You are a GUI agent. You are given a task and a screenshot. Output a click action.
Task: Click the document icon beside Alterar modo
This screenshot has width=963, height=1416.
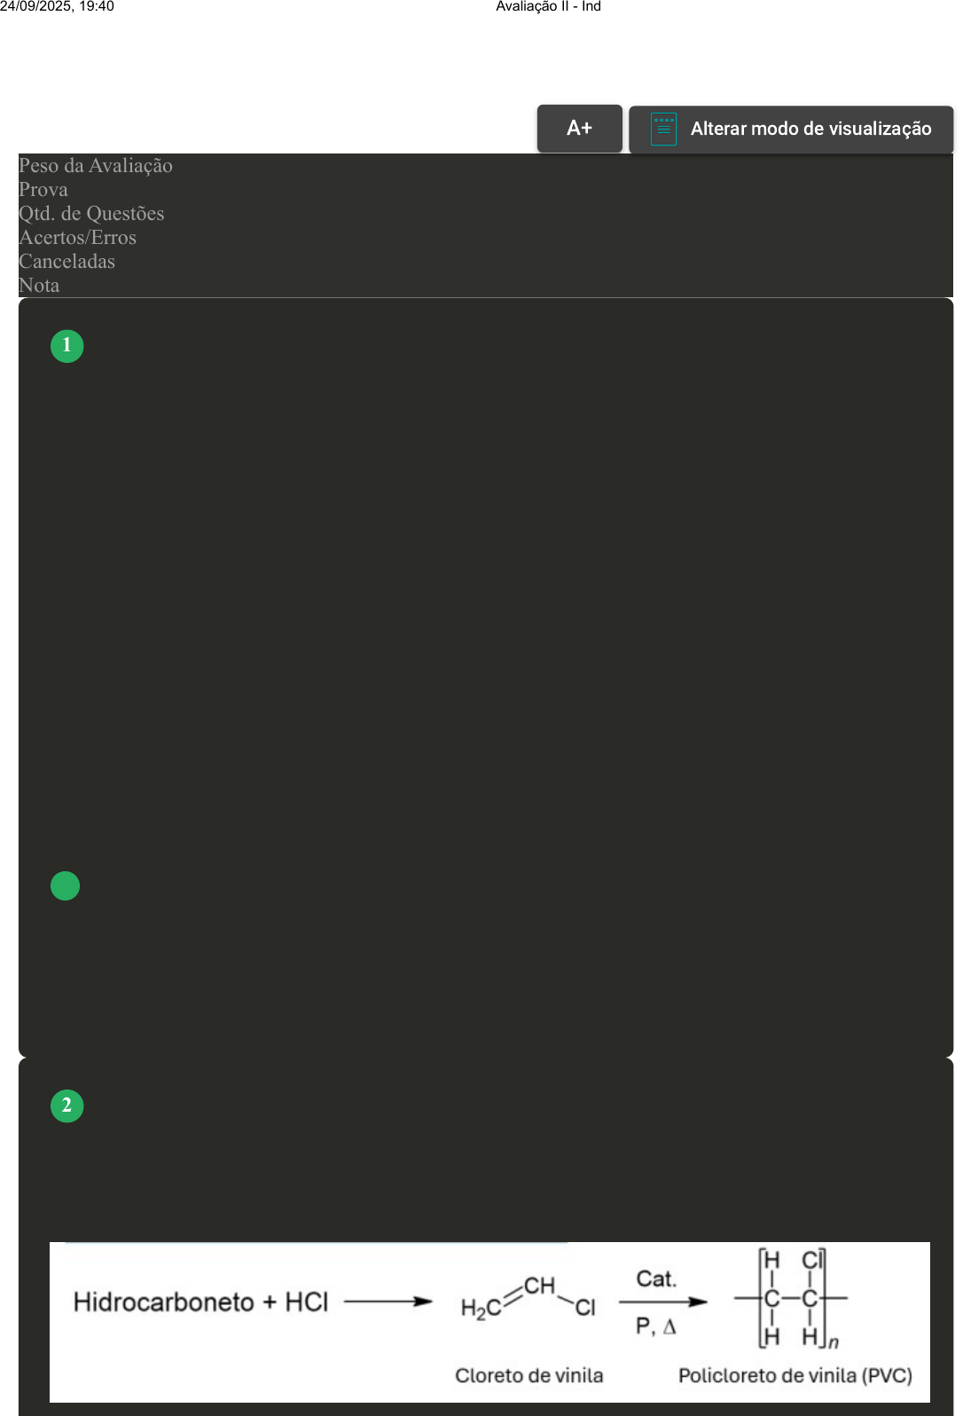click(663, 129)
